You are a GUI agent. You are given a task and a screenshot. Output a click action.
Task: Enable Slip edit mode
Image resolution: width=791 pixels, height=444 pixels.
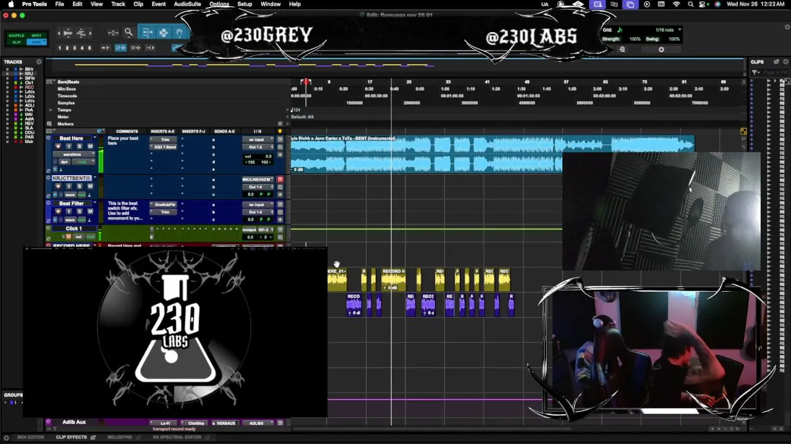tap(17, 42)
